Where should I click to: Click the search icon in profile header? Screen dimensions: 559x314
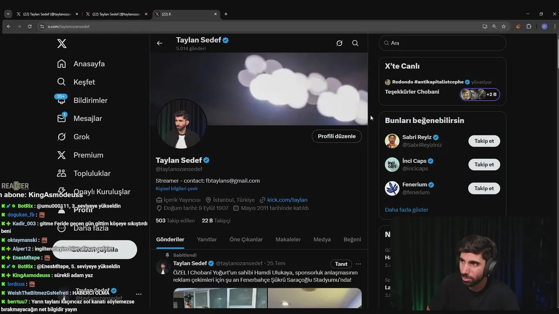tap(355, 43)
